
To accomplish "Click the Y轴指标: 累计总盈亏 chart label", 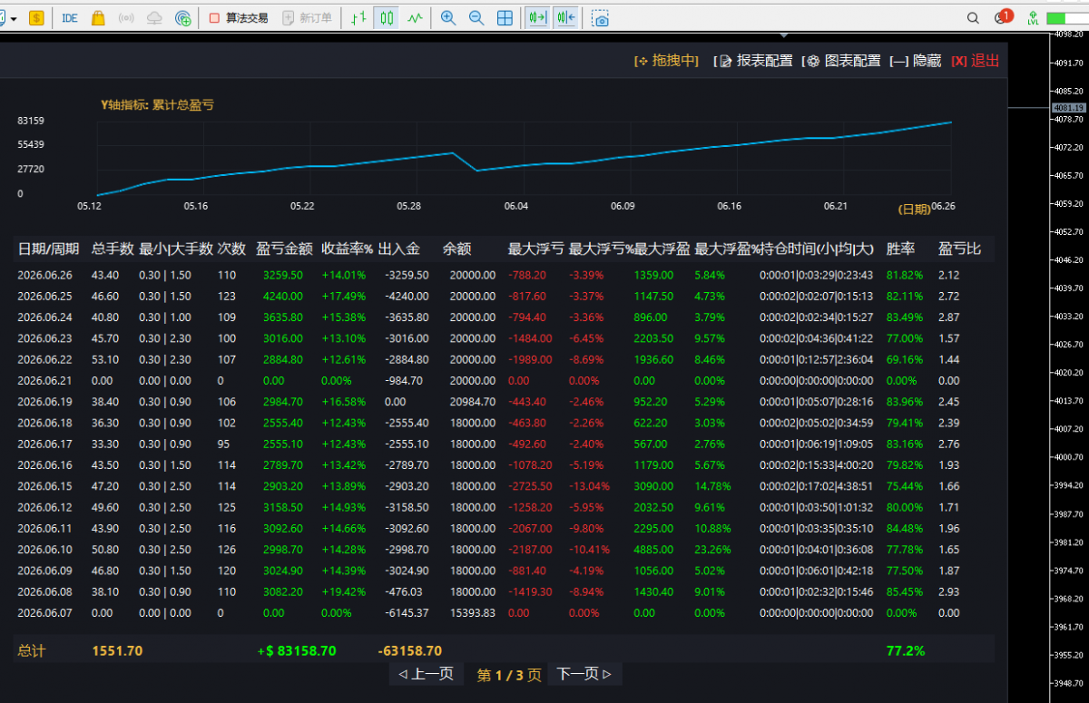I will tap(157, 105).
